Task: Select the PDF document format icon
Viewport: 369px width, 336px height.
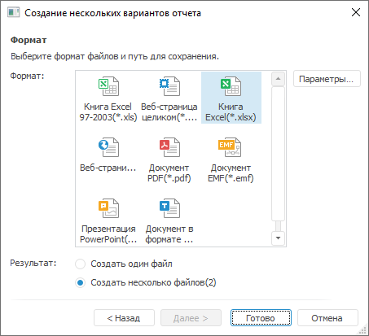Action: [169, 147]
